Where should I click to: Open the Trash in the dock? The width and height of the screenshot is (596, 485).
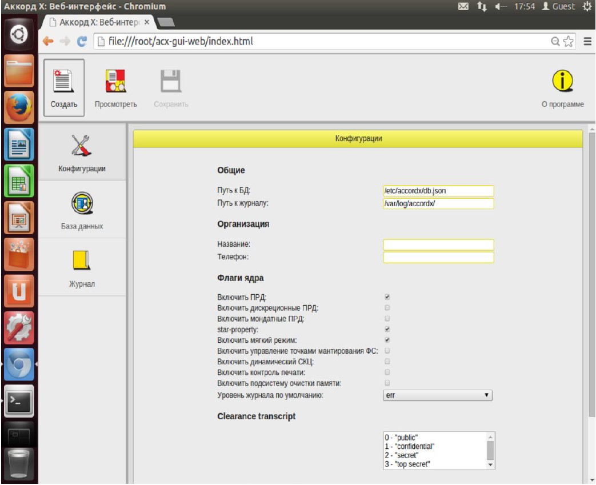point(19,464)
